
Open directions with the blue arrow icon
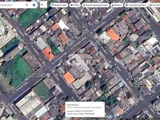(x=34, y=5)
